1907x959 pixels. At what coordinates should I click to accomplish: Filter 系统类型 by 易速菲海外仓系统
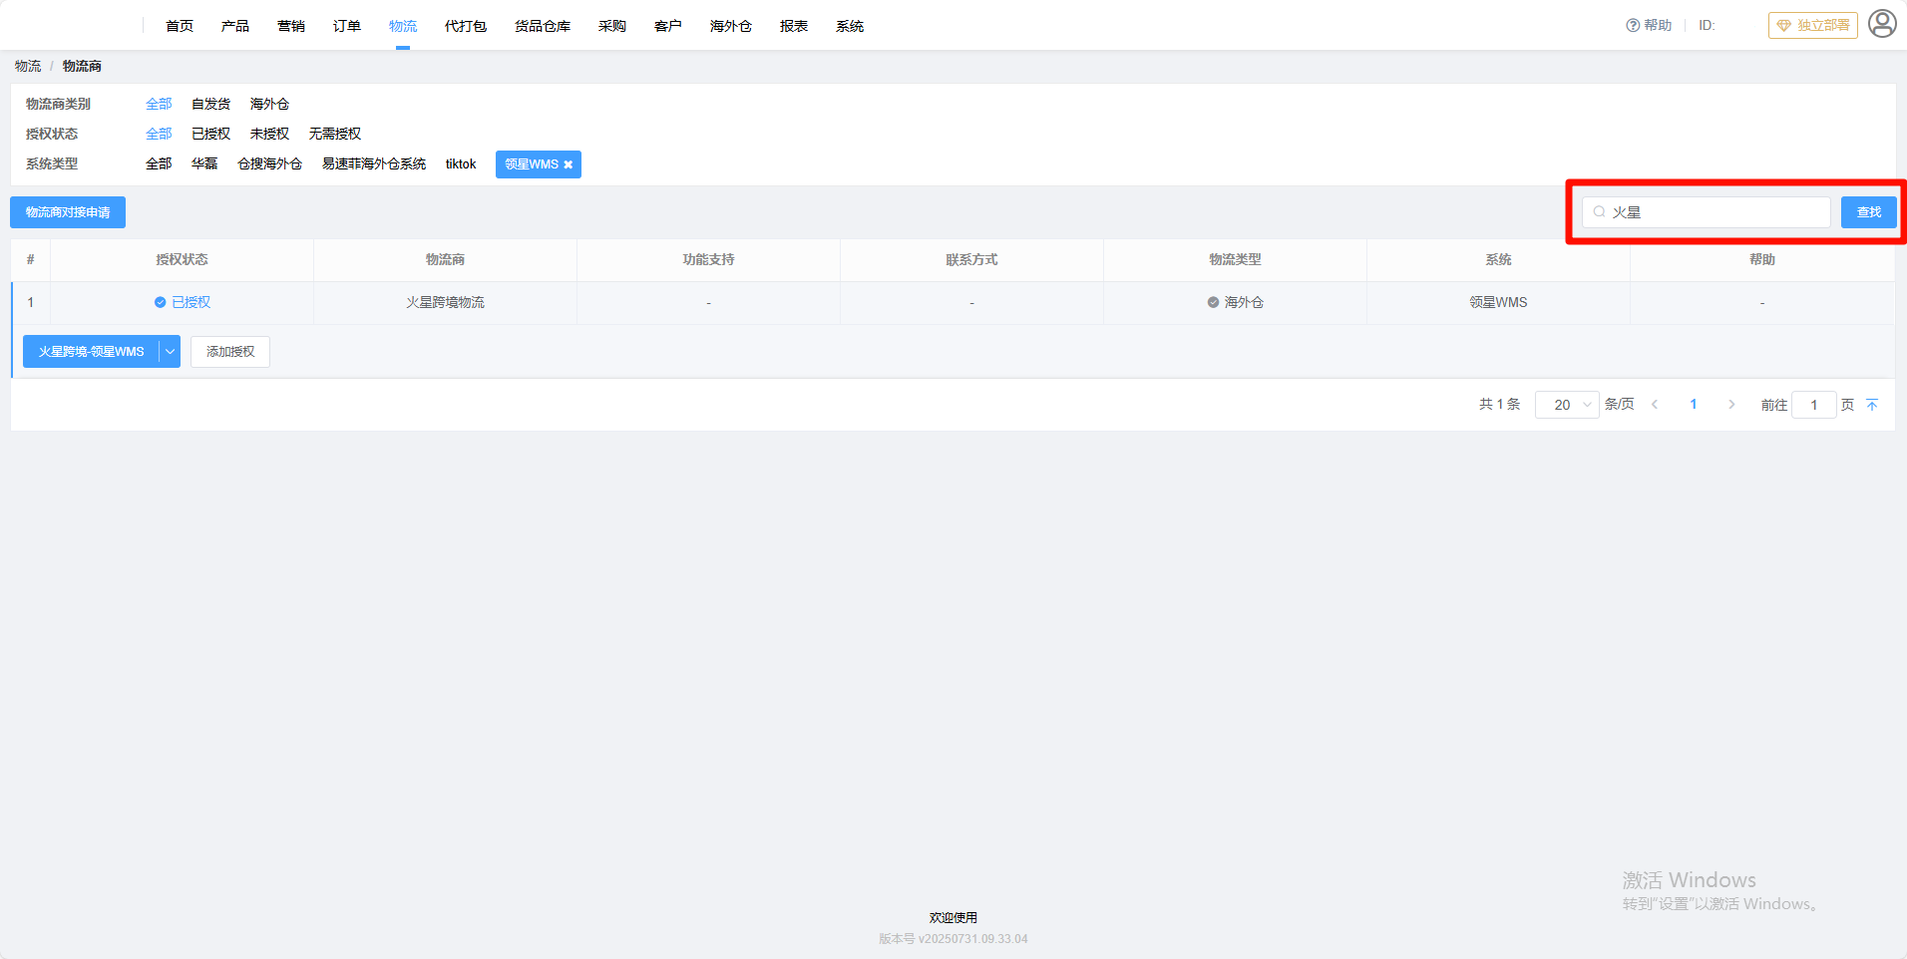374,163
